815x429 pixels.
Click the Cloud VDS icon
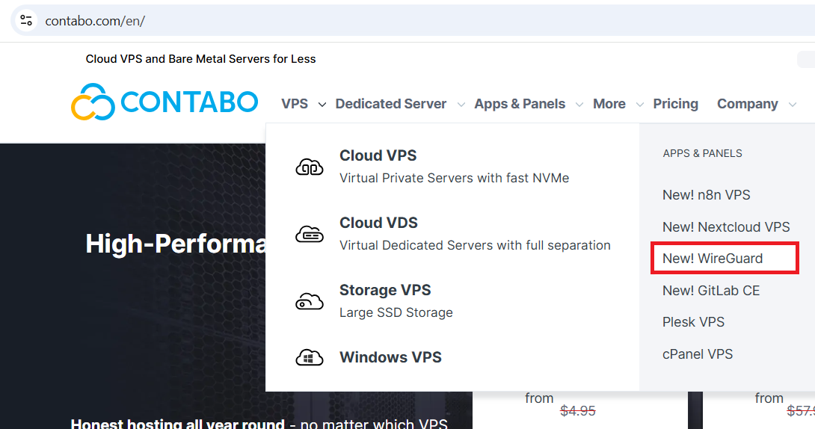310,234
